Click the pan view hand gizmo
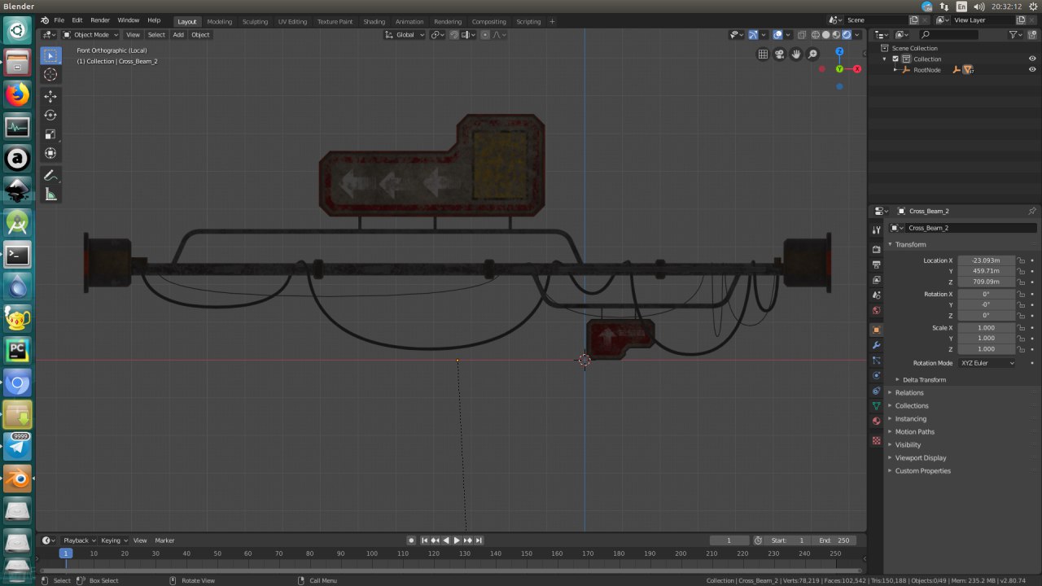Viewport: 1042px width, 586px height. coord(796,54)
